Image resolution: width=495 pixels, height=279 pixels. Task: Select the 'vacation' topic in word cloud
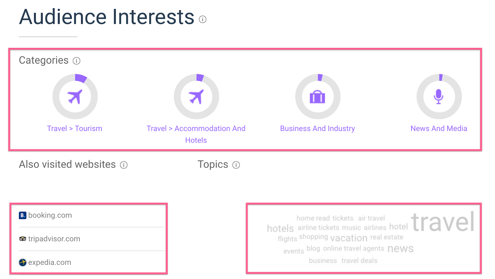tap(349, 238)
